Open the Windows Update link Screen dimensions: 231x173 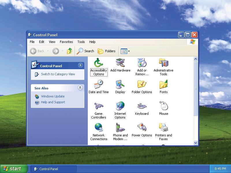point(53,96)
